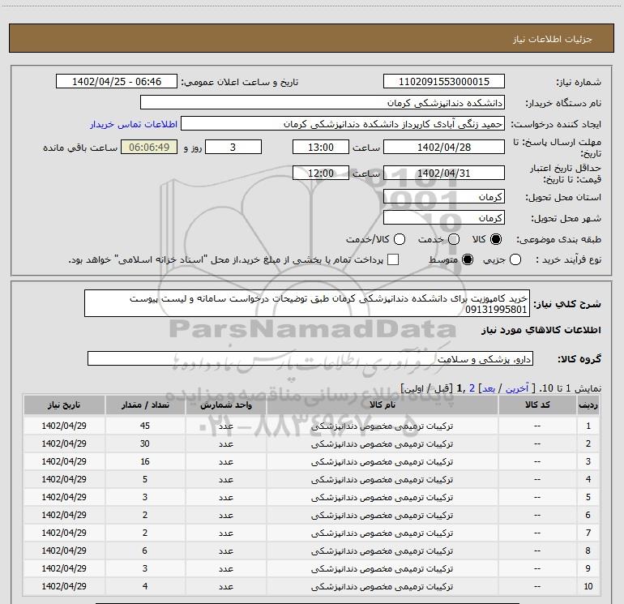Go to the بعد page link
Image resolution: width=624 pixels, height=604 pixels.
click(489, 388)
